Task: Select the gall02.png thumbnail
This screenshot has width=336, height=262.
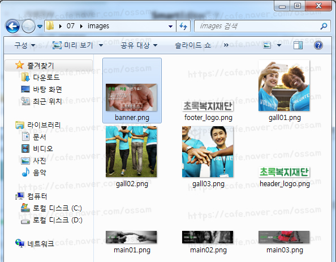Action: pyautogui.click(x=131, y=152)
